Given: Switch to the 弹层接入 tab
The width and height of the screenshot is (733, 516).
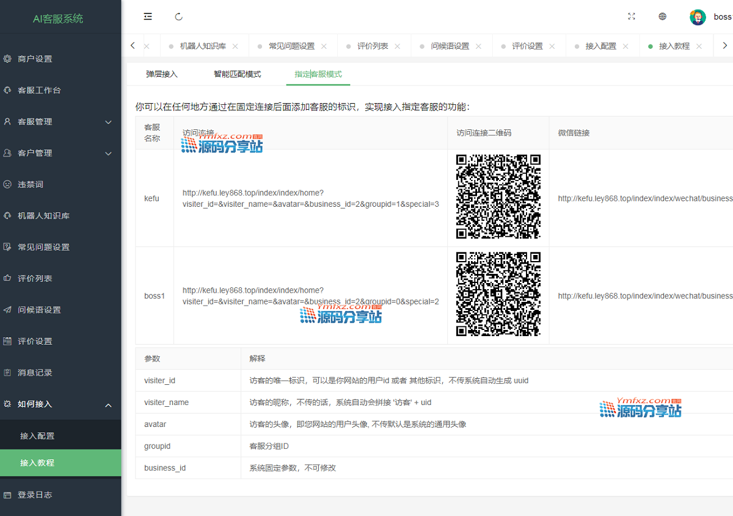Looking at the screenshot, I should [162, 74].
